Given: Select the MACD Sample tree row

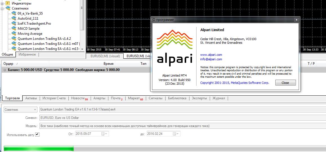Looking at the screenshot, I should point(28,29).
